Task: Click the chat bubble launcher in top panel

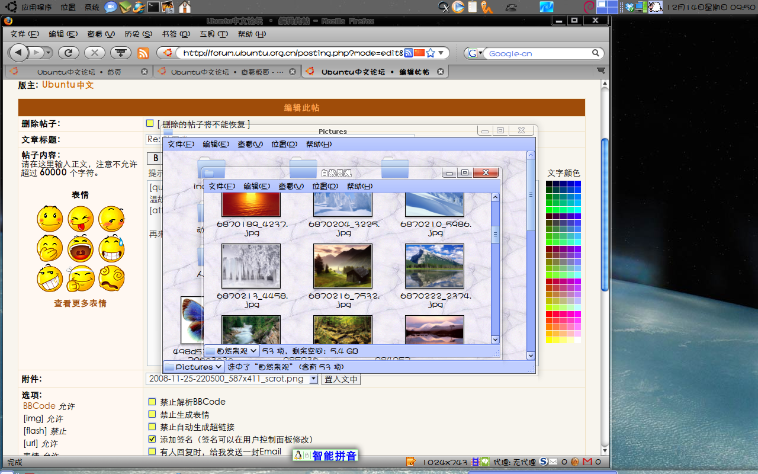Action: (x=110, y=7)
